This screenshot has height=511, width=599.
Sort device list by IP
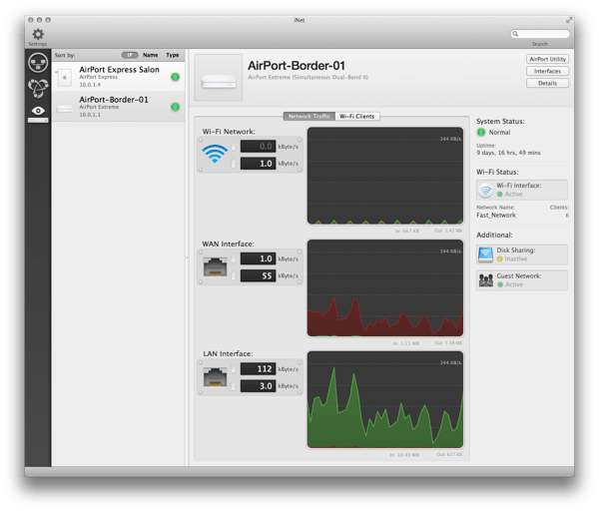[x=129, y=55]
